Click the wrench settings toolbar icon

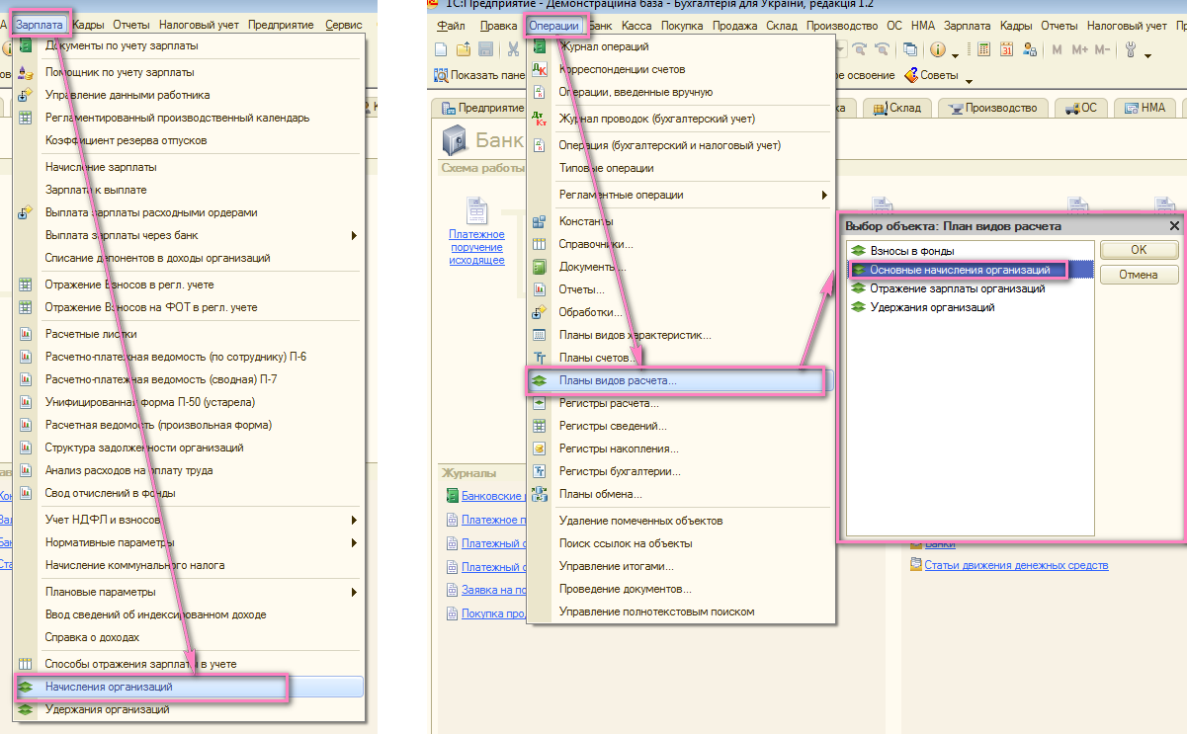coord(1130,49)
